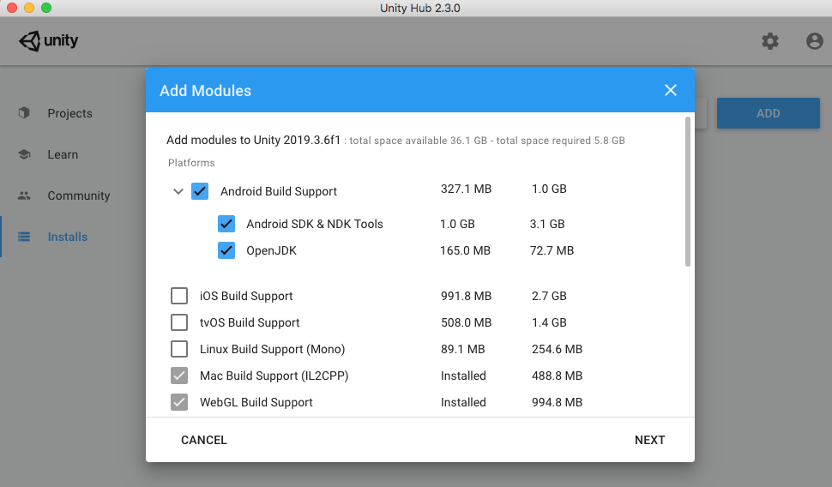This screenshot has height=487, width=832.
Task: Enable tvOS Build Support checkbox
Action: click(179, 322)
